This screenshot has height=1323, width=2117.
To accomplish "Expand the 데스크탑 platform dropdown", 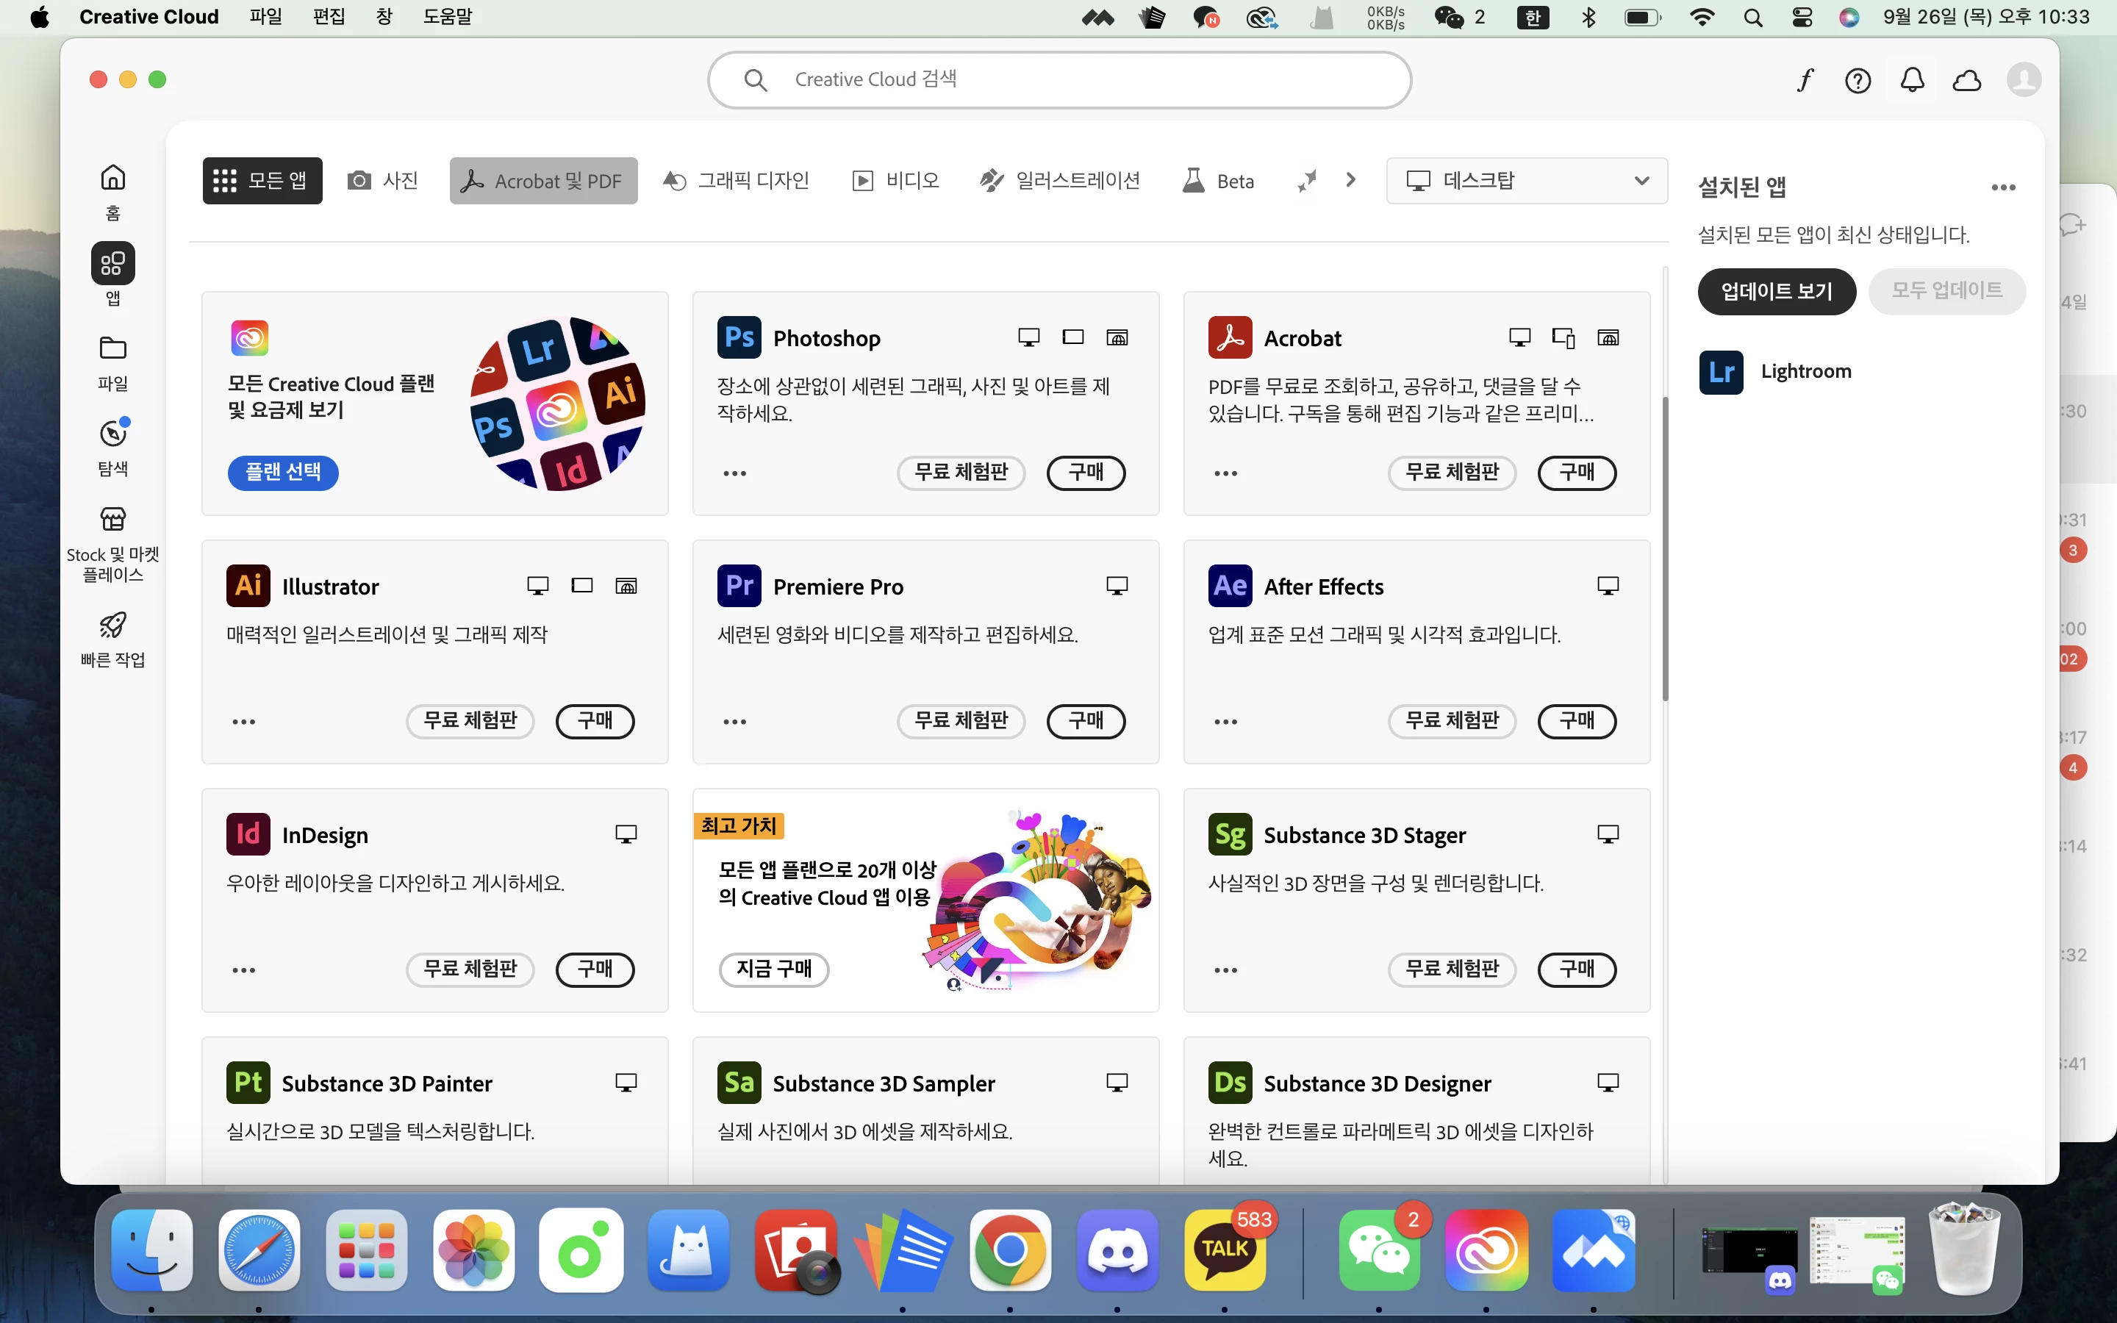I will tap(1527, 180).
